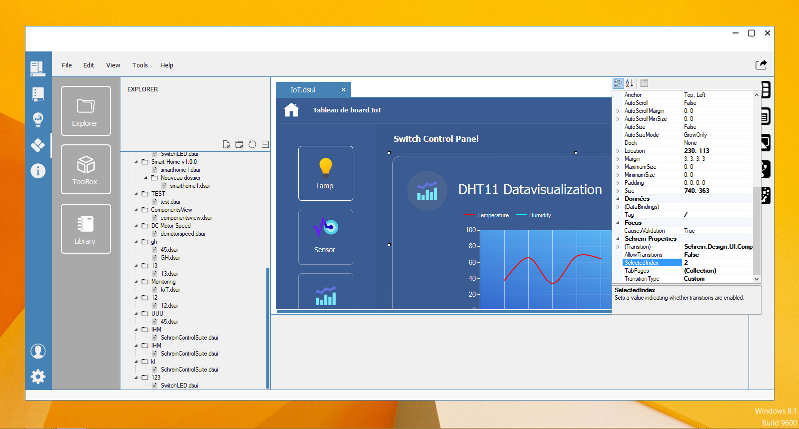Open the Library panel
This screenshot has height=429, width=799.
click(x=86, y=229)
